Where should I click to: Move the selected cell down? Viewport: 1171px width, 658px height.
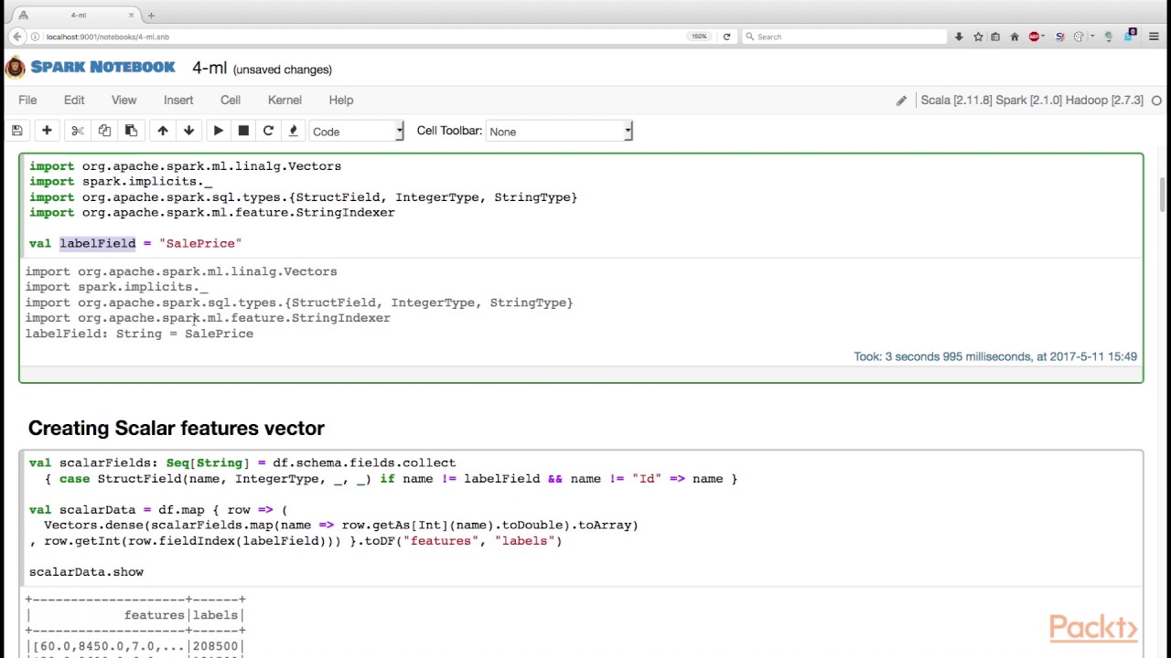(189, 131)
